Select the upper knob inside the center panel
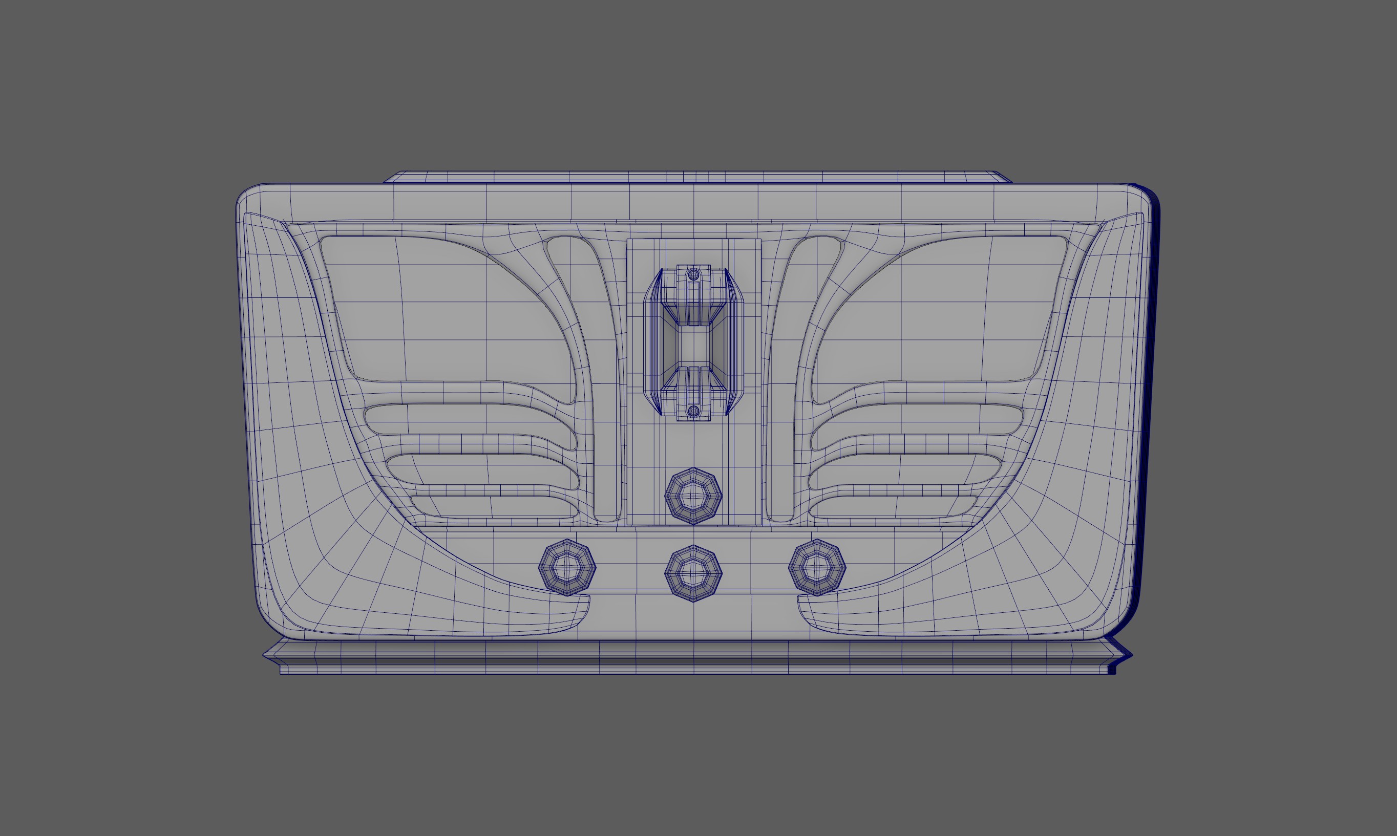 click(x=694, y=496)
